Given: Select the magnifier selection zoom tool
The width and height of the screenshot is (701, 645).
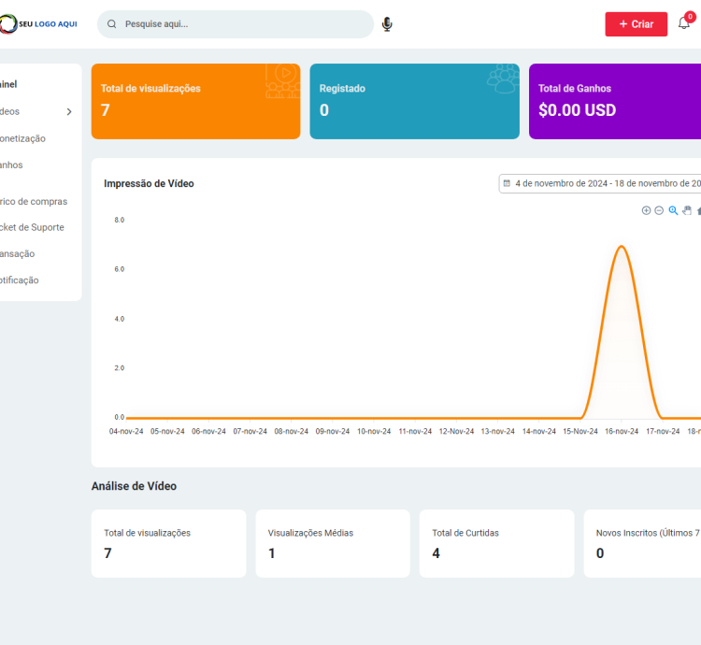Looking at the screenshot, I should 673,210.
